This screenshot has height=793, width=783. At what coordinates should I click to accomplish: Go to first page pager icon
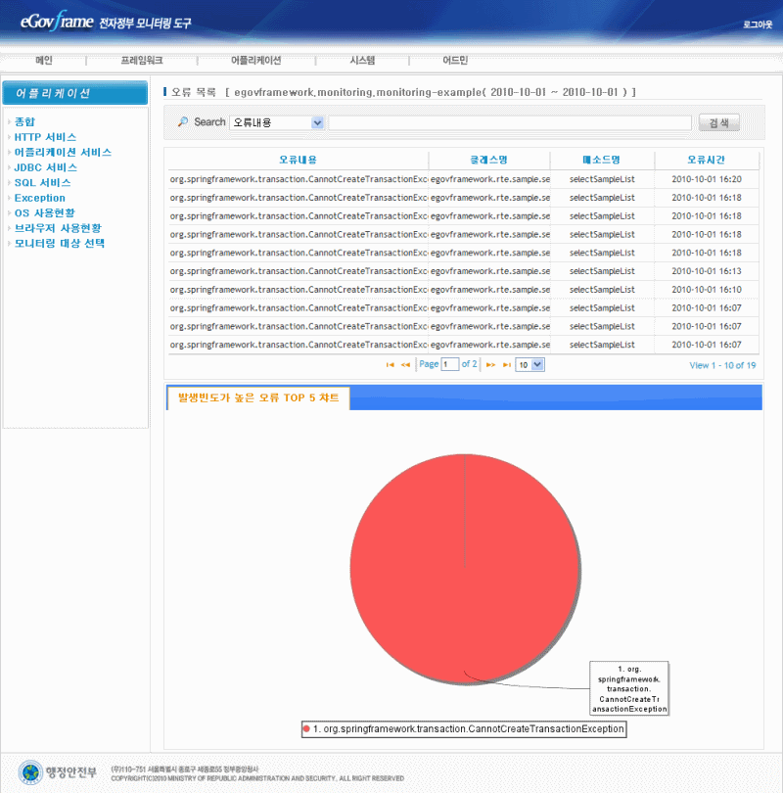(391, 364)
